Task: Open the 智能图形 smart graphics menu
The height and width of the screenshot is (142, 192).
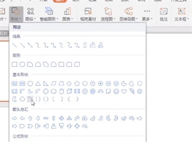Action: point(49,14)
